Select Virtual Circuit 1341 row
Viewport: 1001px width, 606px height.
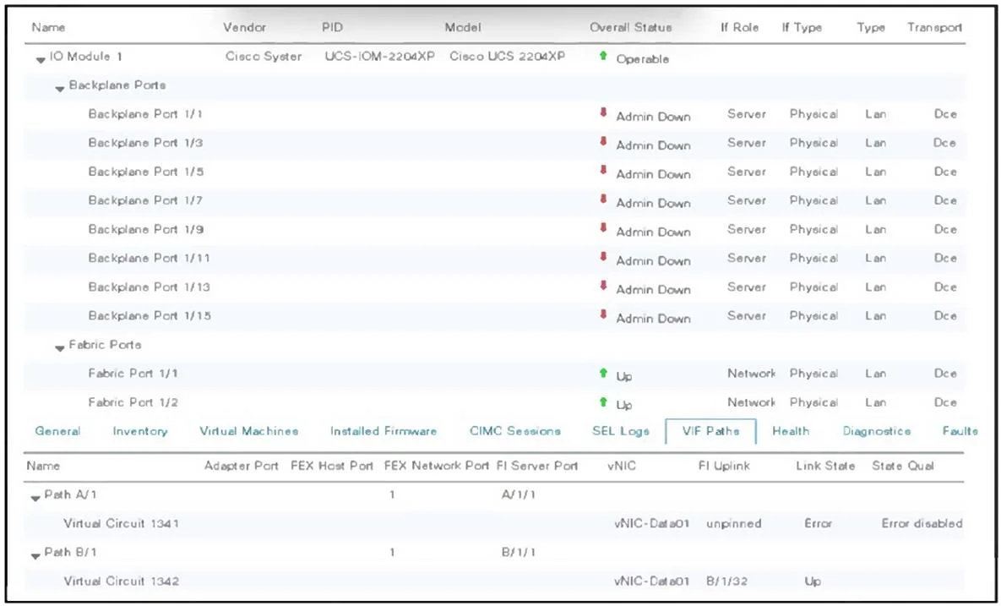pyautogui.click(x=493, y=524)
